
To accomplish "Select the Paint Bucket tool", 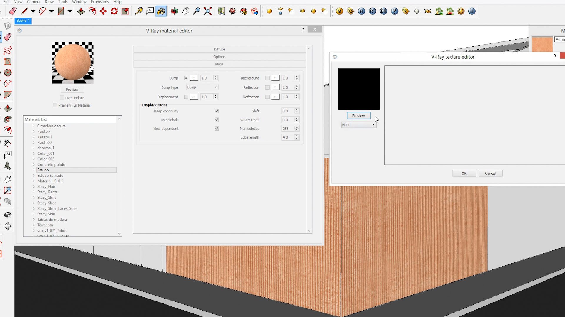I will tap(161, 11).
